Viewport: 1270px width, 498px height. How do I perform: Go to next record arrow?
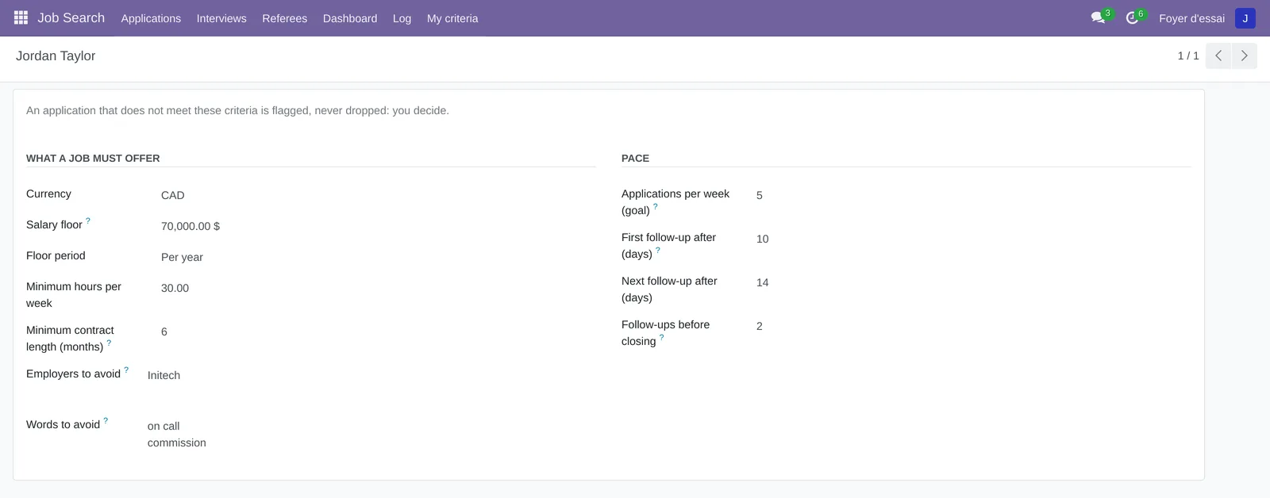[1244, 56]
